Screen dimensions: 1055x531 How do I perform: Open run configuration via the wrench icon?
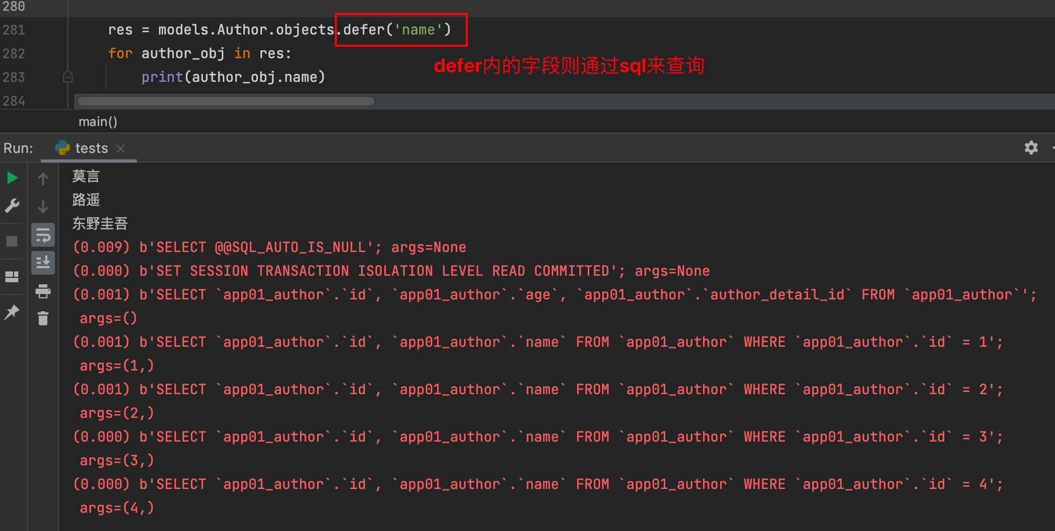click(x=12, y=206)
